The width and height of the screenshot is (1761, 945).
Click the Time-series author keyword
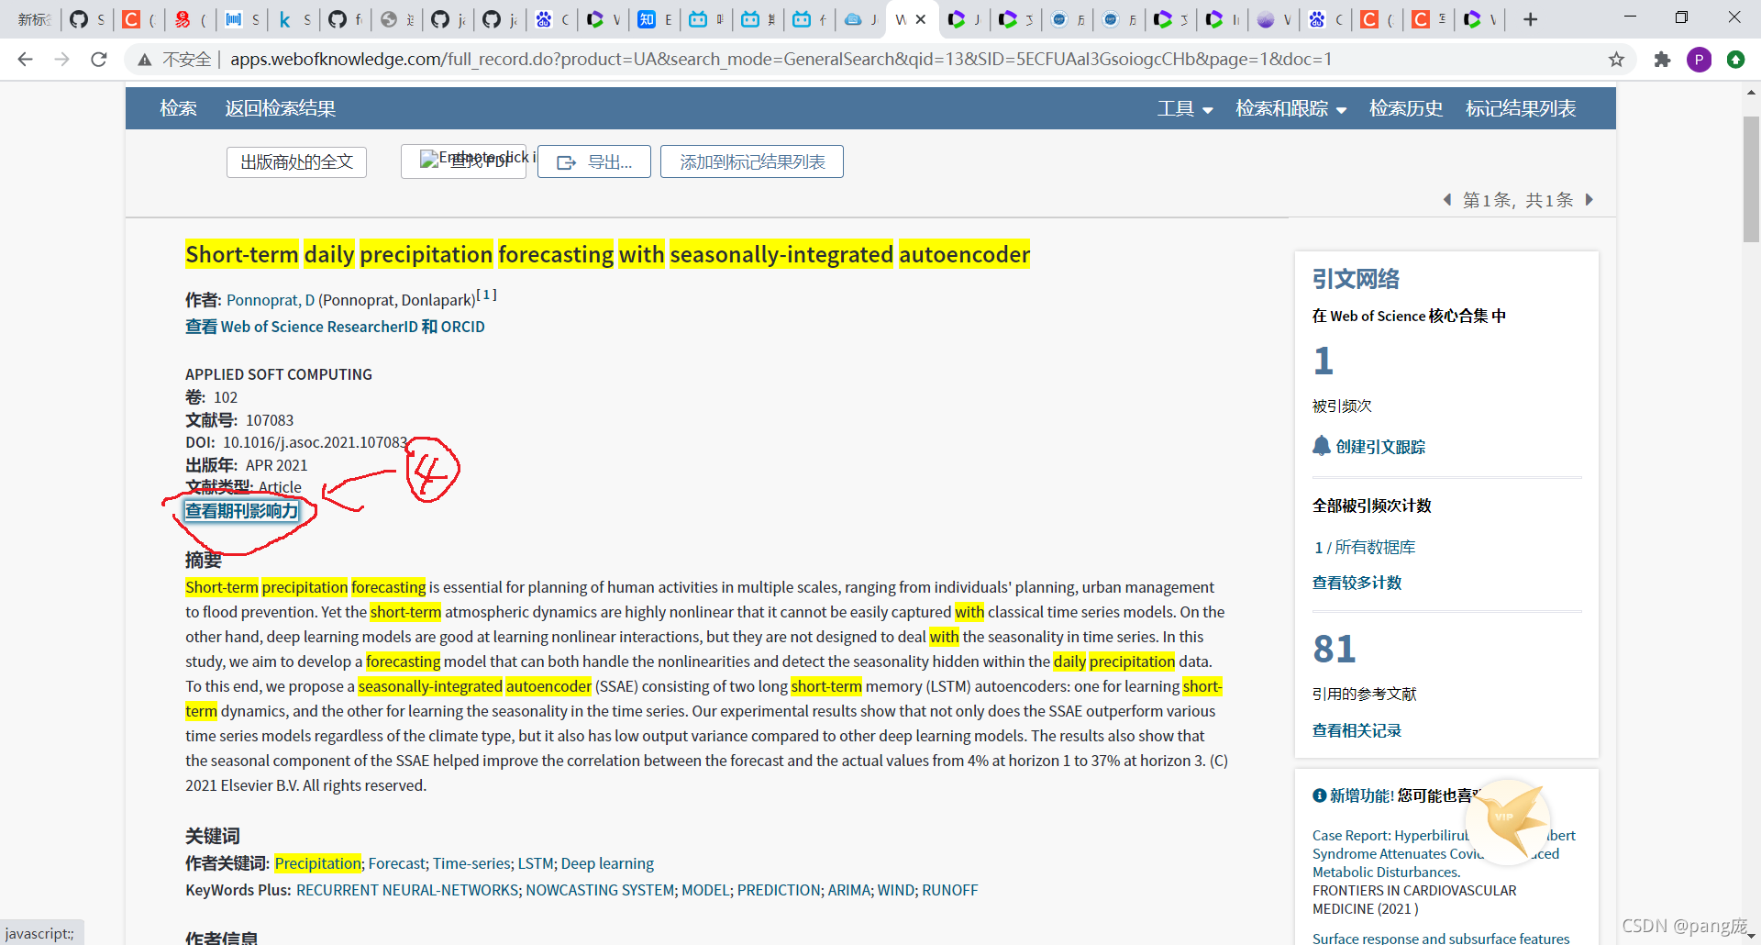[471, 863]
